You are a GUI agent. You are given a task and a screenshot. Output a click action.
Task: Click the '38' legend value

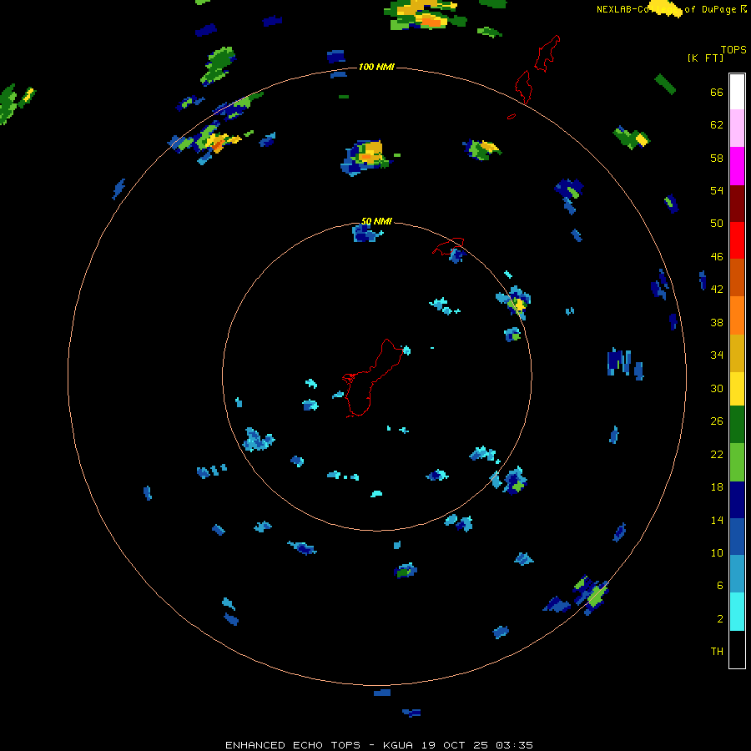[717, 322]
